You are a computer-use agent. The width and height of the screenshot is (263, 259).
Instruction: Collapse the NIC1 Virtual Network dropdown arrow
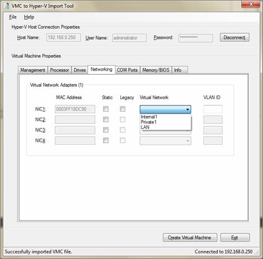pyautogui.click(x=187, y=109)
